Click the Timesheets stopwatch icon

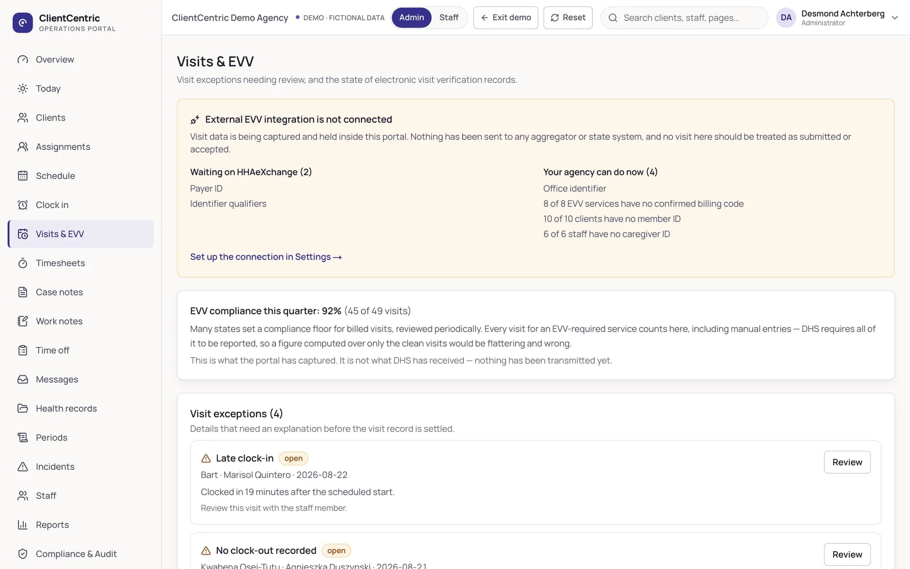(x=23, y=263)
